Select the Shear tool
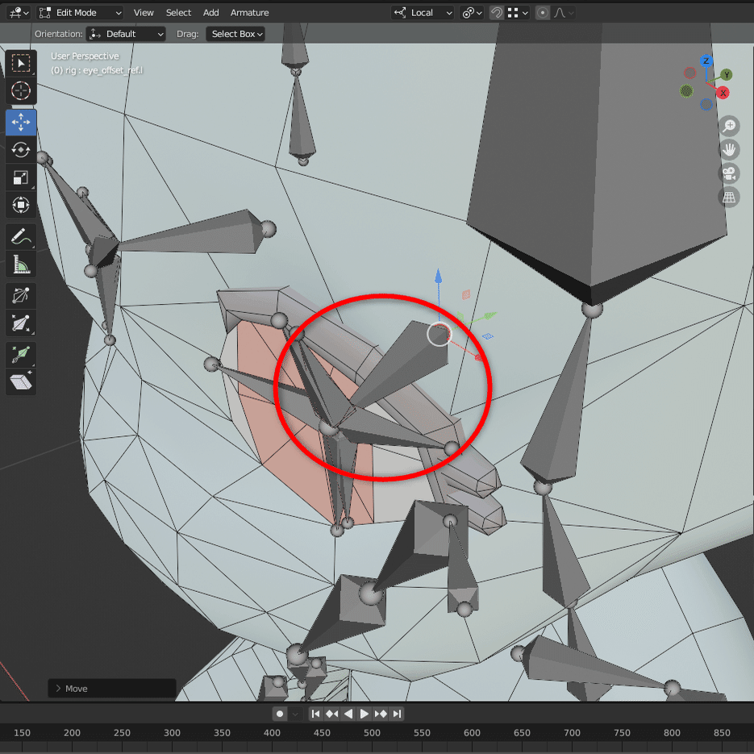This screenshot has width=754, height=754. click(x=21, y=381)
